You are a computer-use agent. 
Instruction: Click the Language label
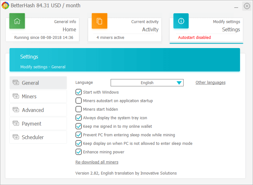pyautogui.click(x=84, y=83)
